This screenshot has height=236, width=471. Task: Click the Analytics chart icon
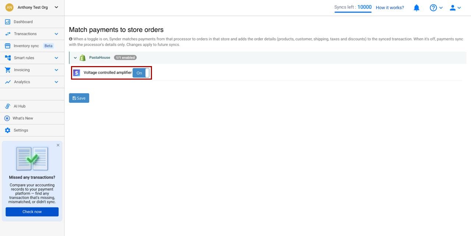[x=8, y=82]
